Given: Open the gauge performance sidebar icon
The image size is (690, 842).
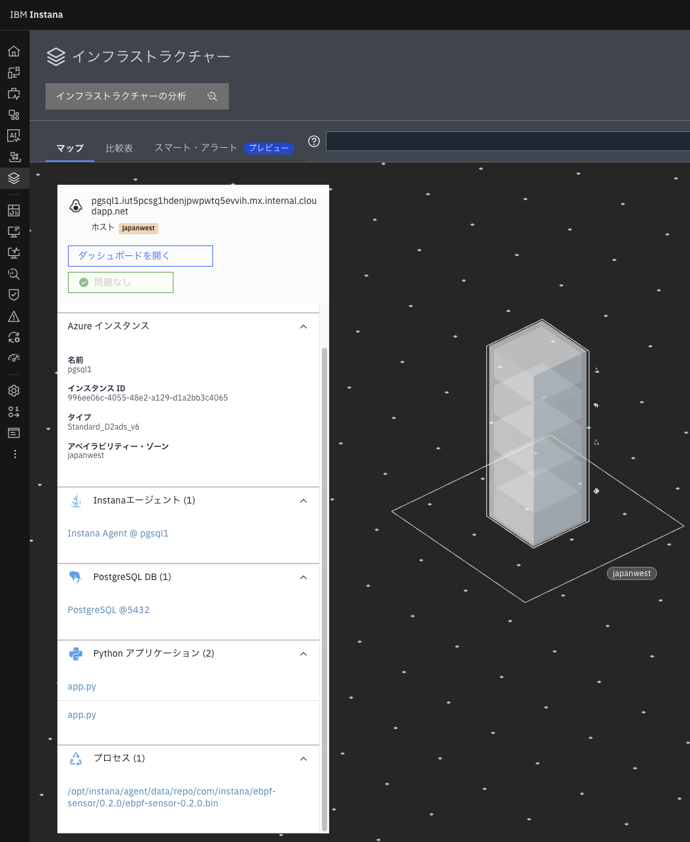Looking at the screenshot, I should pyautogui.click(x=14, y=358).
